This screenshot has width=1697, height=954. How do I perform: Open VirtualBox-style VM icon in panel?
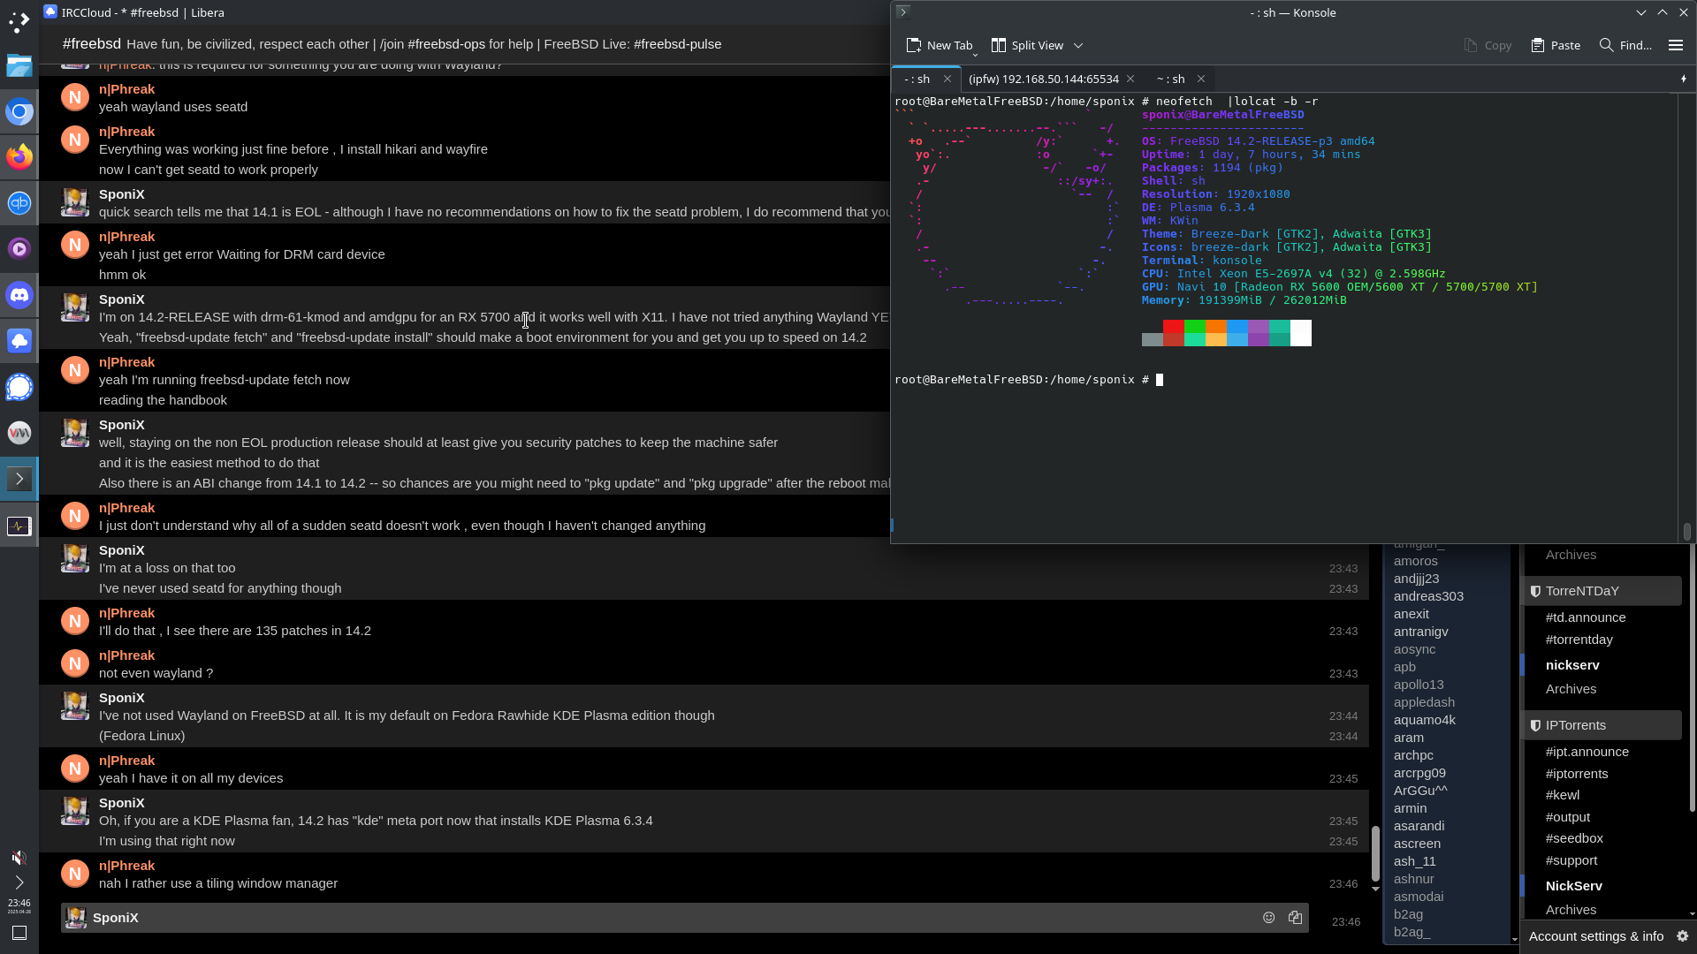click(19, 433)
